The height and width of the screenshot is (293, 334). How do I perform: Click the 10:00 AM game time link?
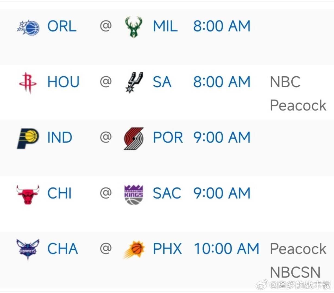coord(227,249)
